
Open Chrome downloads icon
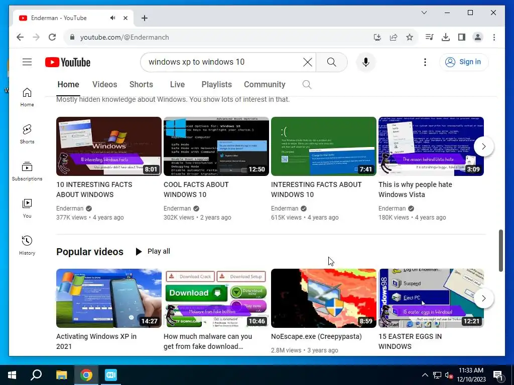point(446,37)
